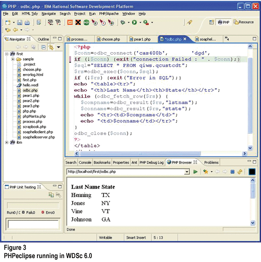
Task: Open the favorites star dropdown arrow
Action: pyautogui.click(x=212, y=172)
